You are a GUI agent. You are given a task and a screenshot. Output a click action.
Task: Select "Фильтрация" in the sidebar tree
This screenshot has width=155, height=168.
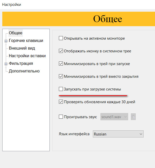21,63
